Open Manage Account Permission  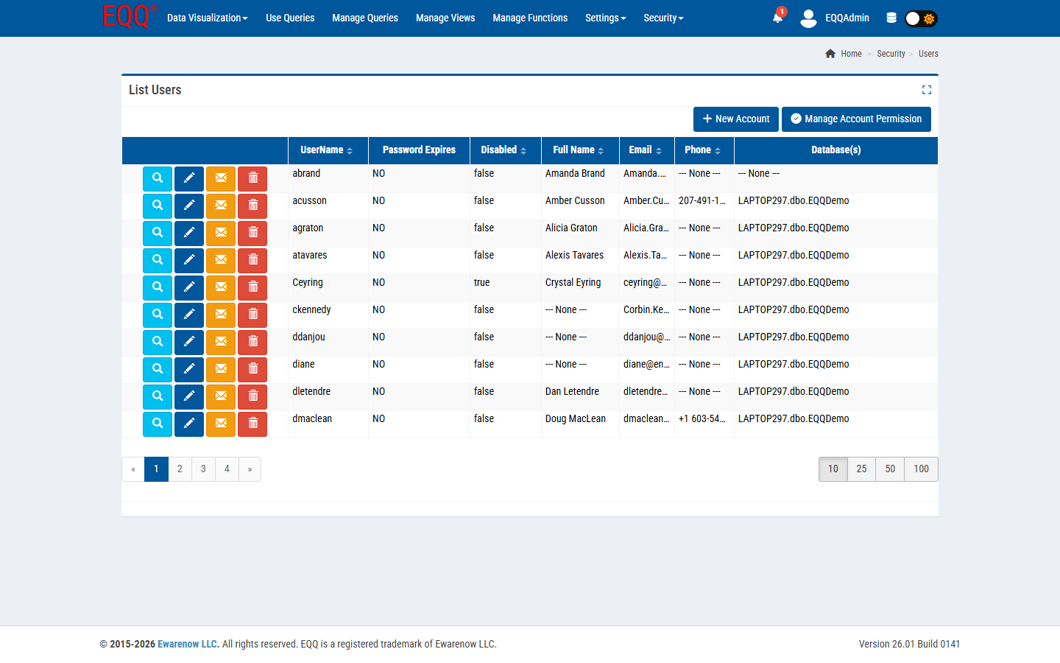point(856,119)
